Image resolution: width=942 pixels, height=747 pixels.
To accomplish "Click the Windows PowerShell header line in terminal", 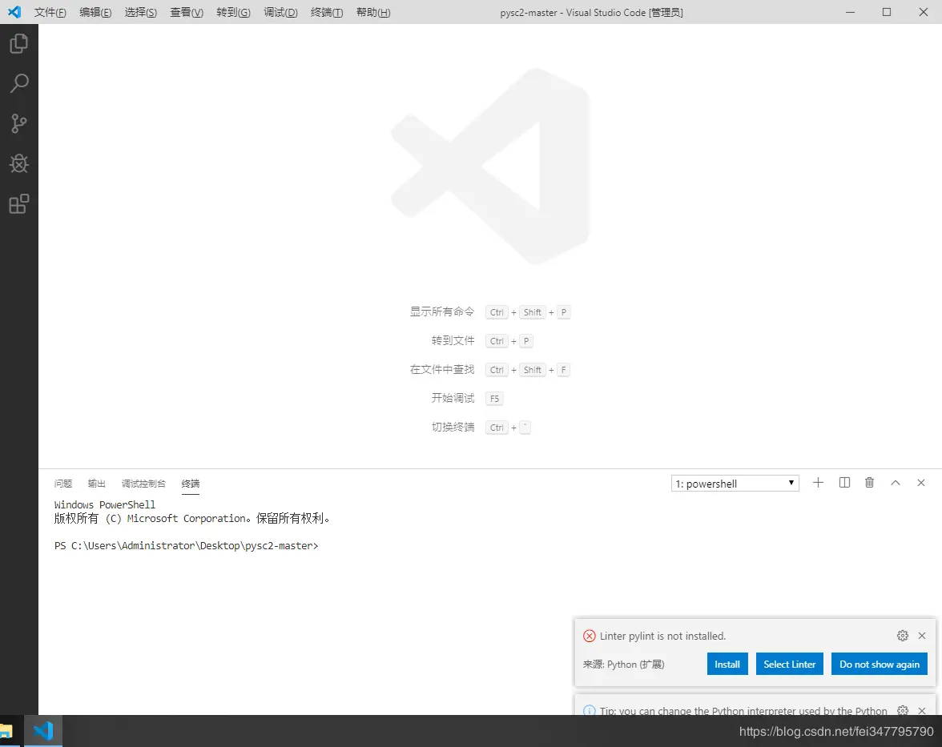I will [x=104, y=505].
